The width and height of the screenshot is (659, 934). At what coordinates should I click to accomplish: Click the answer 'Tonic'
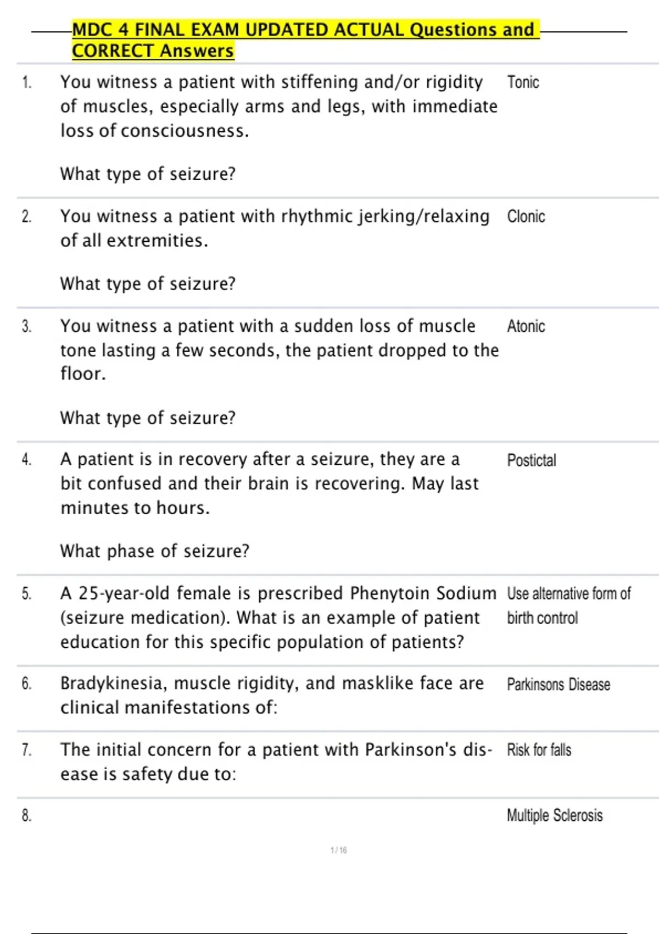pos(523,82)
